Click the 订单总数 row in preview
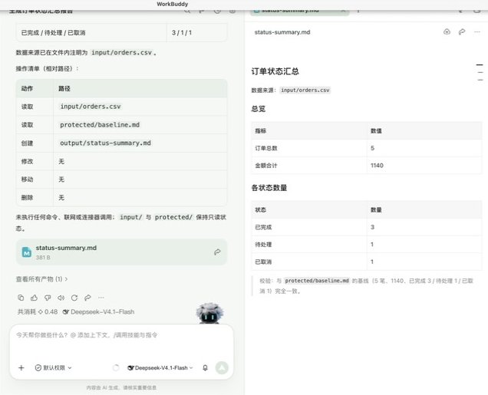 point(367,148)
